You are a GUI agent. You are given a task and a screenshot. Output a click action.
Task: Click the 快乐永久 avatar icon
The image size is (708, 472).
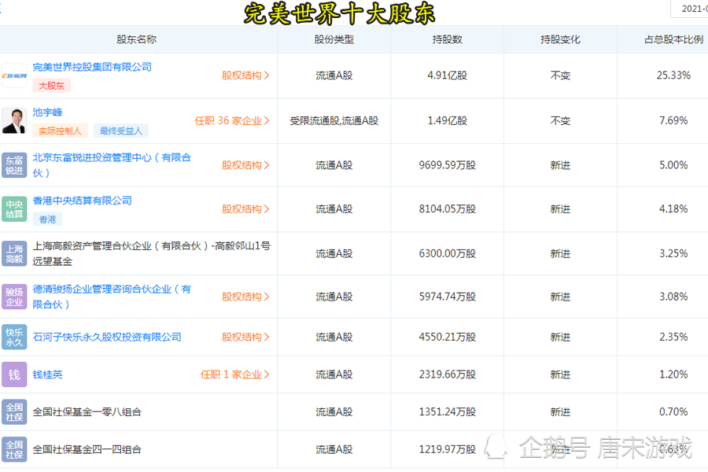tap(14, 337)
